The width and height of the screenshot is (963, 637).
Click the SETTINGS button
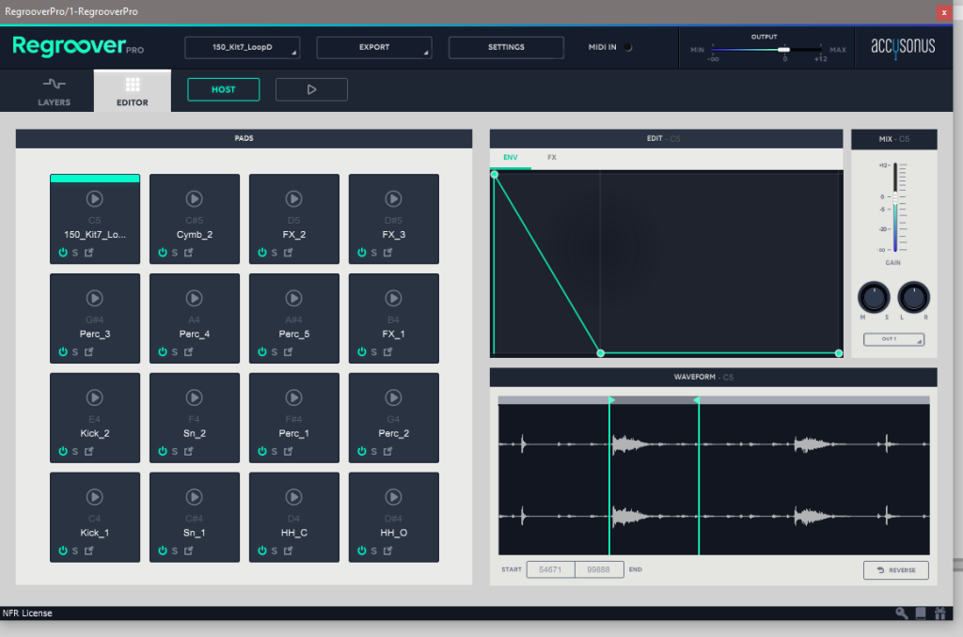click(506, 47)
